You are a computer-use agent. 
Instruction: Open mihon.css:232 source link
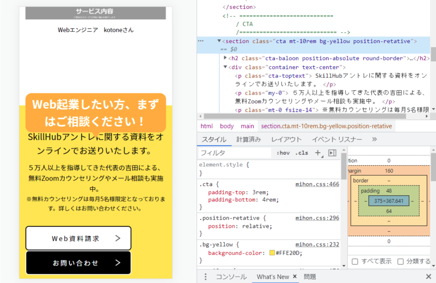click(317, 244)
